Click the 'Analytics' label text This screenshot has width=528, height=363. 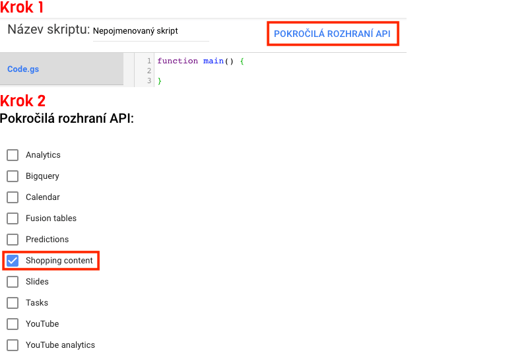click(x=43, y=155)
